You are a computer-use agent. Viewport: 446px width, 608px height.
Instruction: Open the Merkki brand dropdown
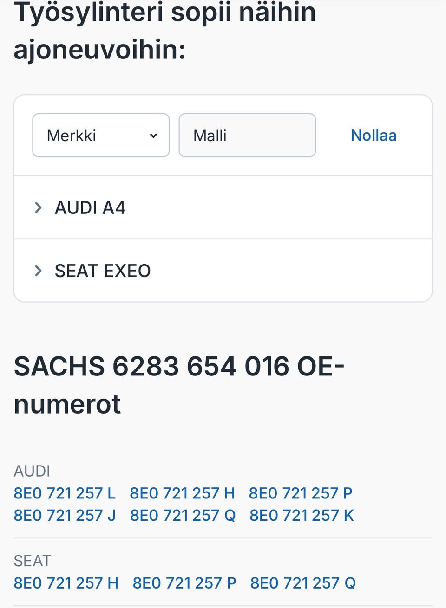pyautogui.click(x=100, y=136)
